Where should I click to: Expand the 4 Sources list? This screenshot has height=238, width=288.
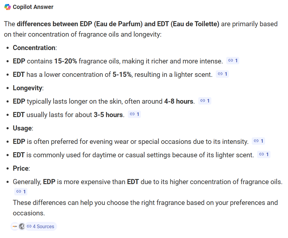pos(41,226)
